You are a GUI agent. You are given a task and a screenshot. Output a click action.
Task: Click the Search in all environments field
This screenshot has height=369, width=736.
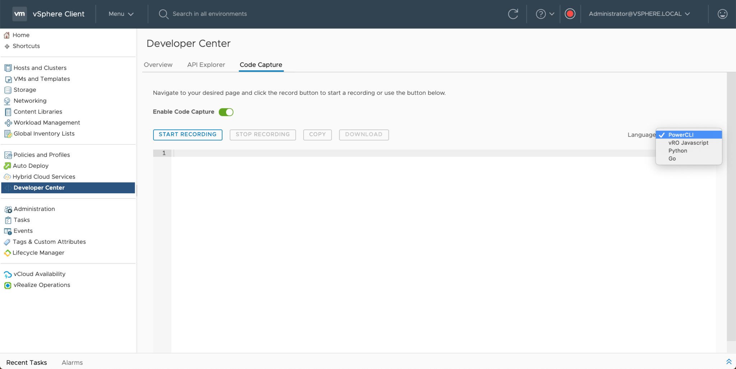[210, 14]
